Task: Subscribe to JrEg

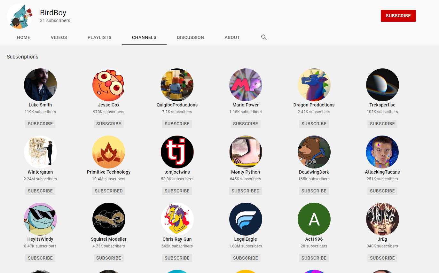Action: [x=382, y=258]
